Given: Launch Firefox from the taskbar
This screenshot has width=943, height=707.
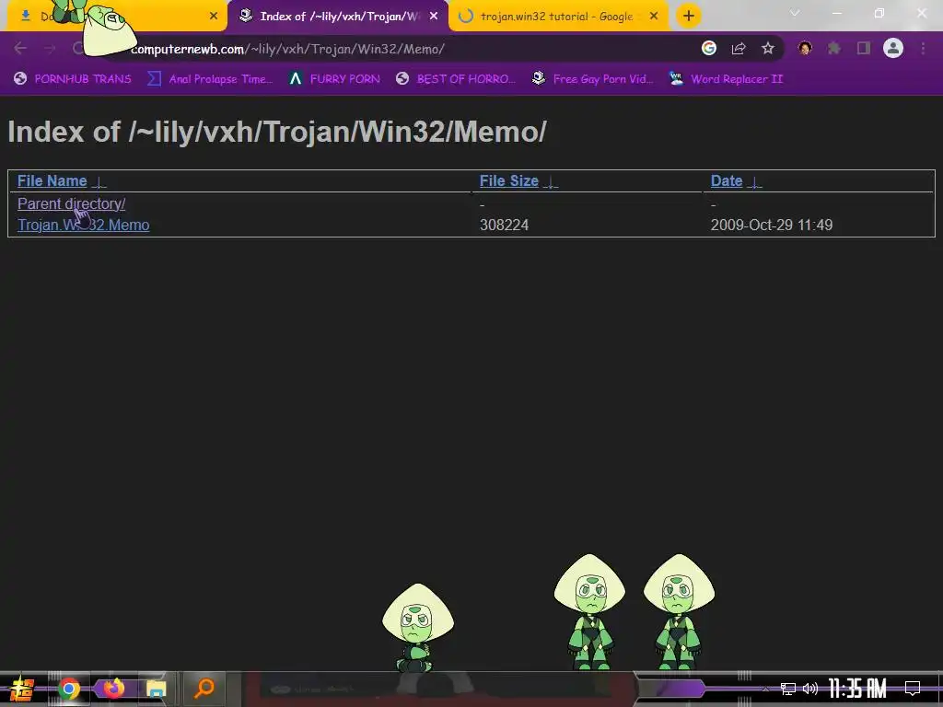Looking at the screenshot, I should (113, 689).
